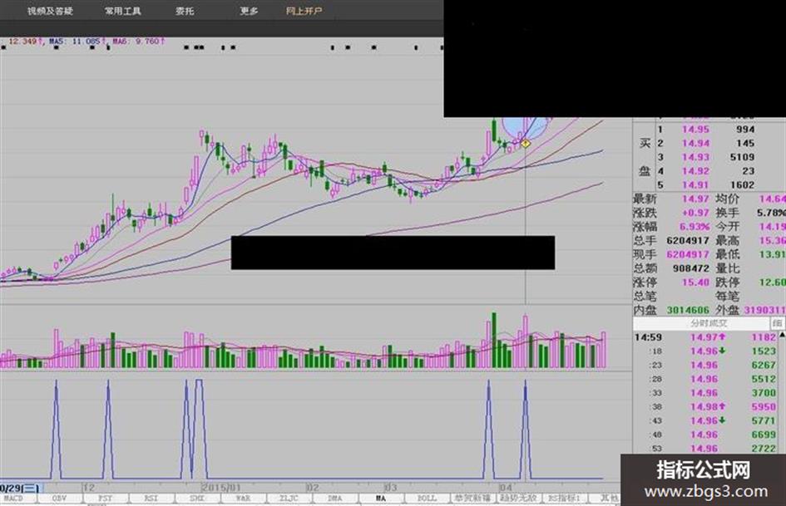Select the :53 trade row with volume 2722

(x=706, y=449)
